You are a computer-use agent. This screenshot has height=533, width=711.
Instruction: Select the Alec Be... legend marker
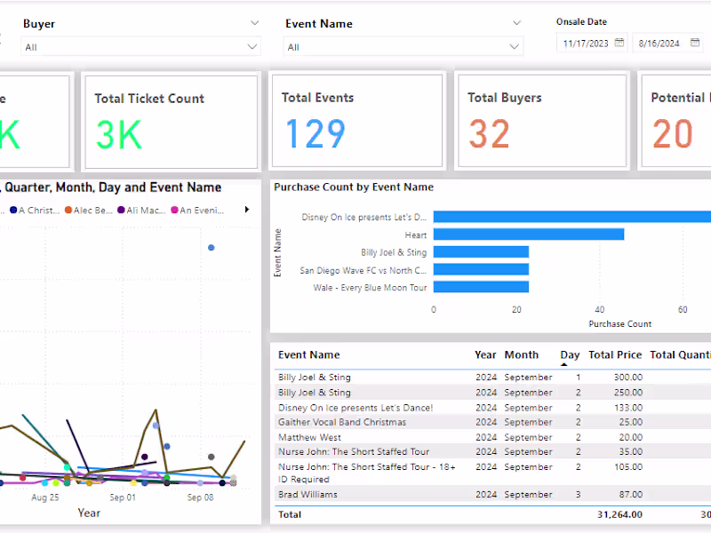pos(68,211)
